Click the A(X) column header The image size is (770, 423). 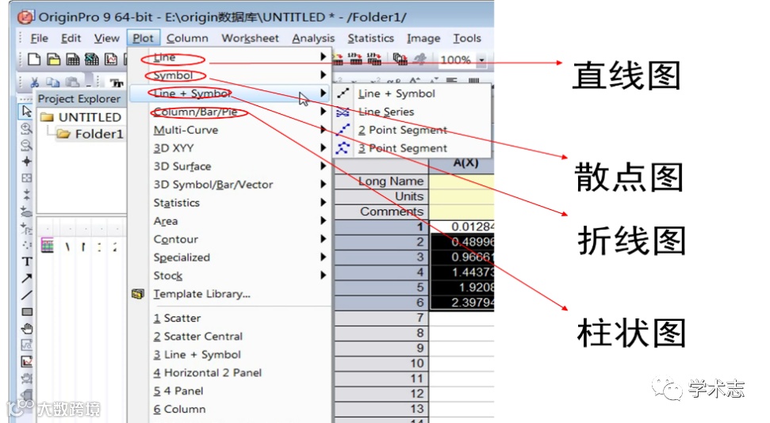click(x=462, y=163)
